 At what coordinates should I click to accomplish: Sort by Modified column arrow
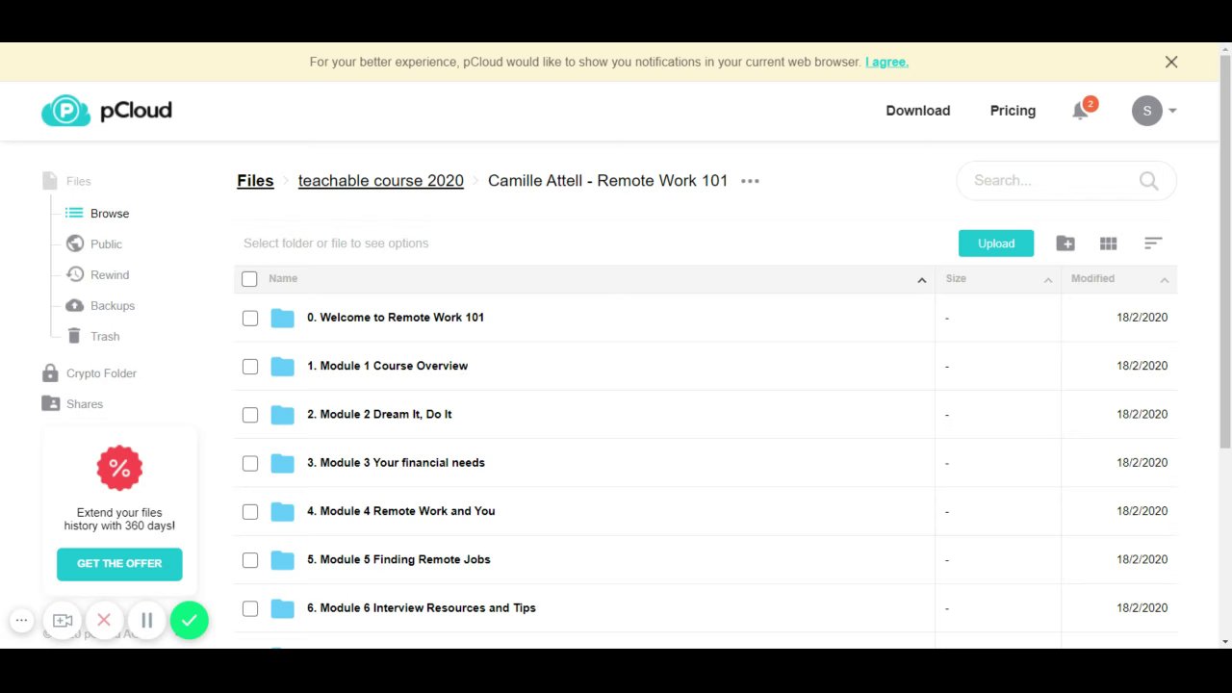tap(1164, 280)
